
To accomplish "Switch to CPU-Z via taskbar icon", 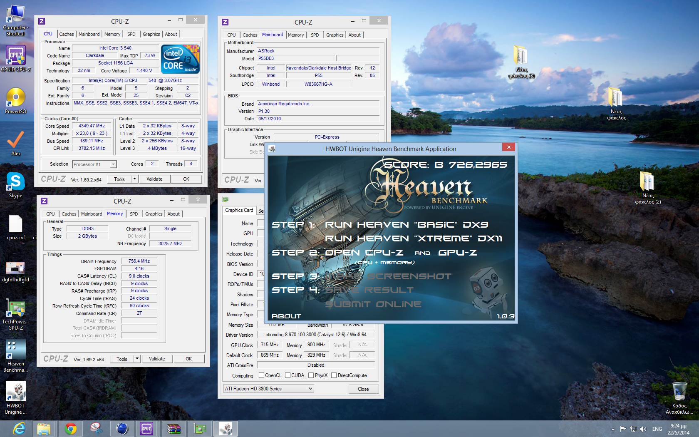I will (146, 429).
